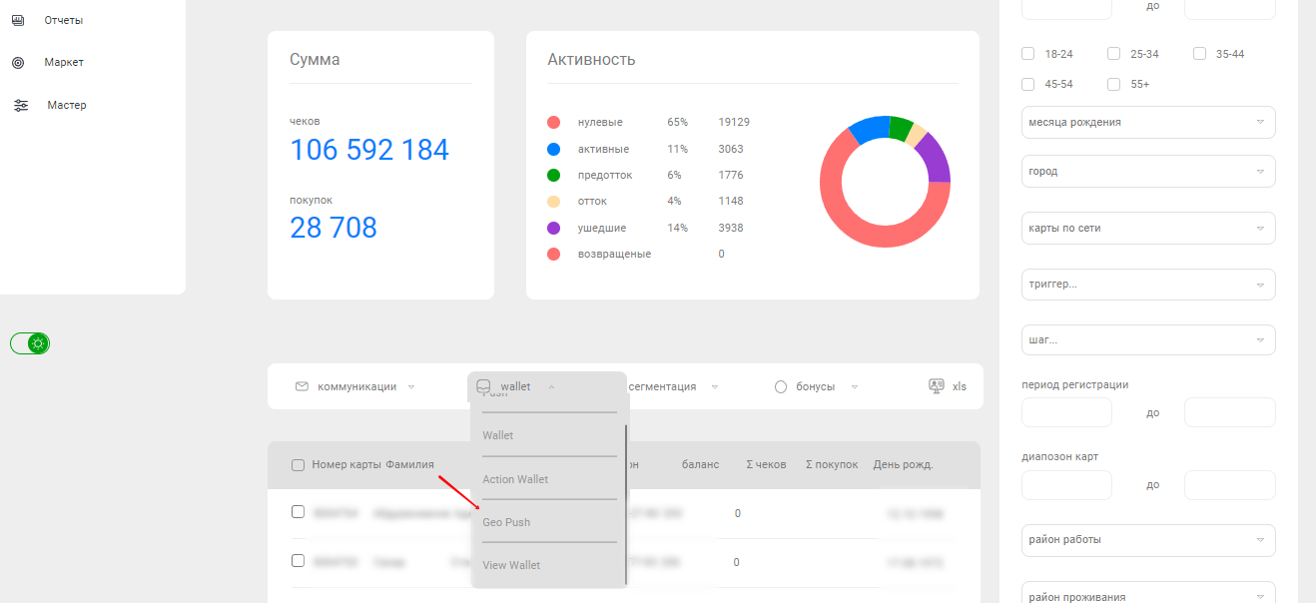This screenshot has height=603, width=1316.
Task: Toggle the green light theme switch
Action: click(30, 343)
